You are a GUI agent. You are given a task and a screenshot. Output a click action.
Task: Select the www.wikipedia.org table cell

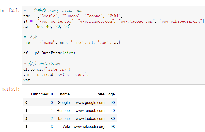pos(89,127)
